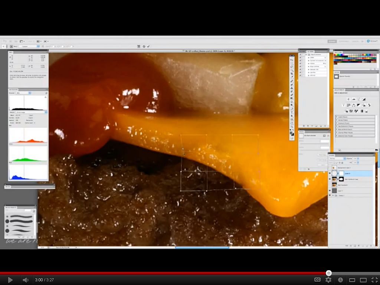Select the Layers panel tab

[x=332, y=155]
